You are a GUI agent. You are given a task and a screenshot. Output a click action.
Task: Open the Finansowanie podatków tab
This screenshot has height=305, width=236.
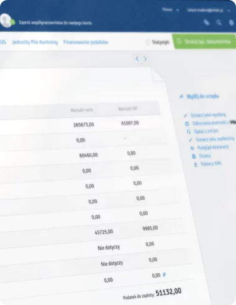click(x=86, y=42)
